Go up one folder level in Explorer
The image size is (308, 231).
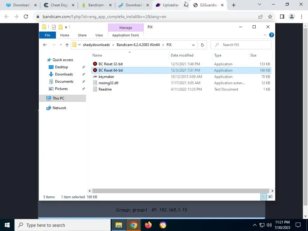click(67, 45)
